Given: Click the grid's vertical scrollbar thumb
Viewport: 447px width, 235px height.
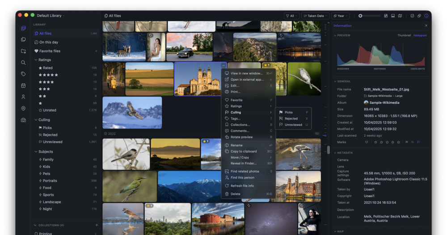Looking at the screenshot, I should click(x=329, y=150).
